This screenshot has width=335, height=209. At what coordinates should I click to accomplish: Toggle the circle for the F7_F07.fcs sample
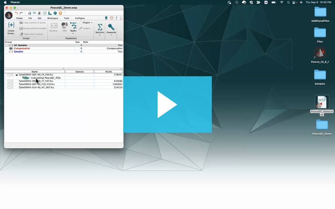tap(9, 81)
